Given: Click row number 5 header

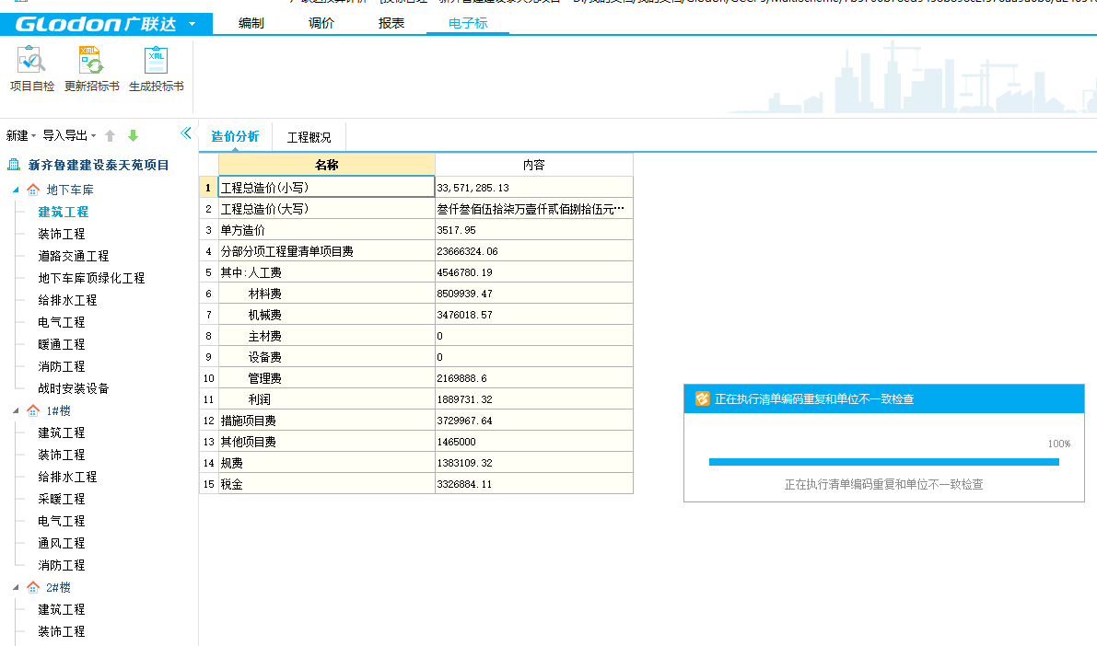Looking at the screenshot, I should [208, 272].
